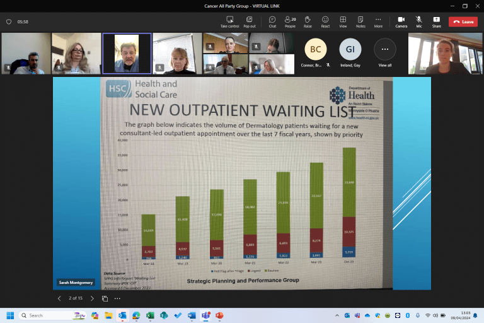Open Excel from the taskbar

[x=150, y=315]
